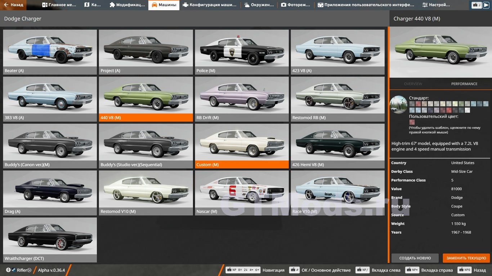Choose the Custom (M) white Charger
This screenshot has width=492, height=276.
pos(242,146)
